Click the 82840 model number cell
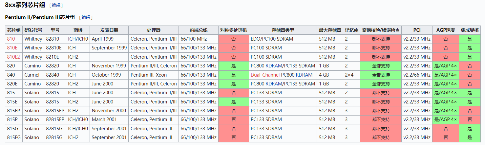This screenshot has height=145, width=485. pos(55,75)
